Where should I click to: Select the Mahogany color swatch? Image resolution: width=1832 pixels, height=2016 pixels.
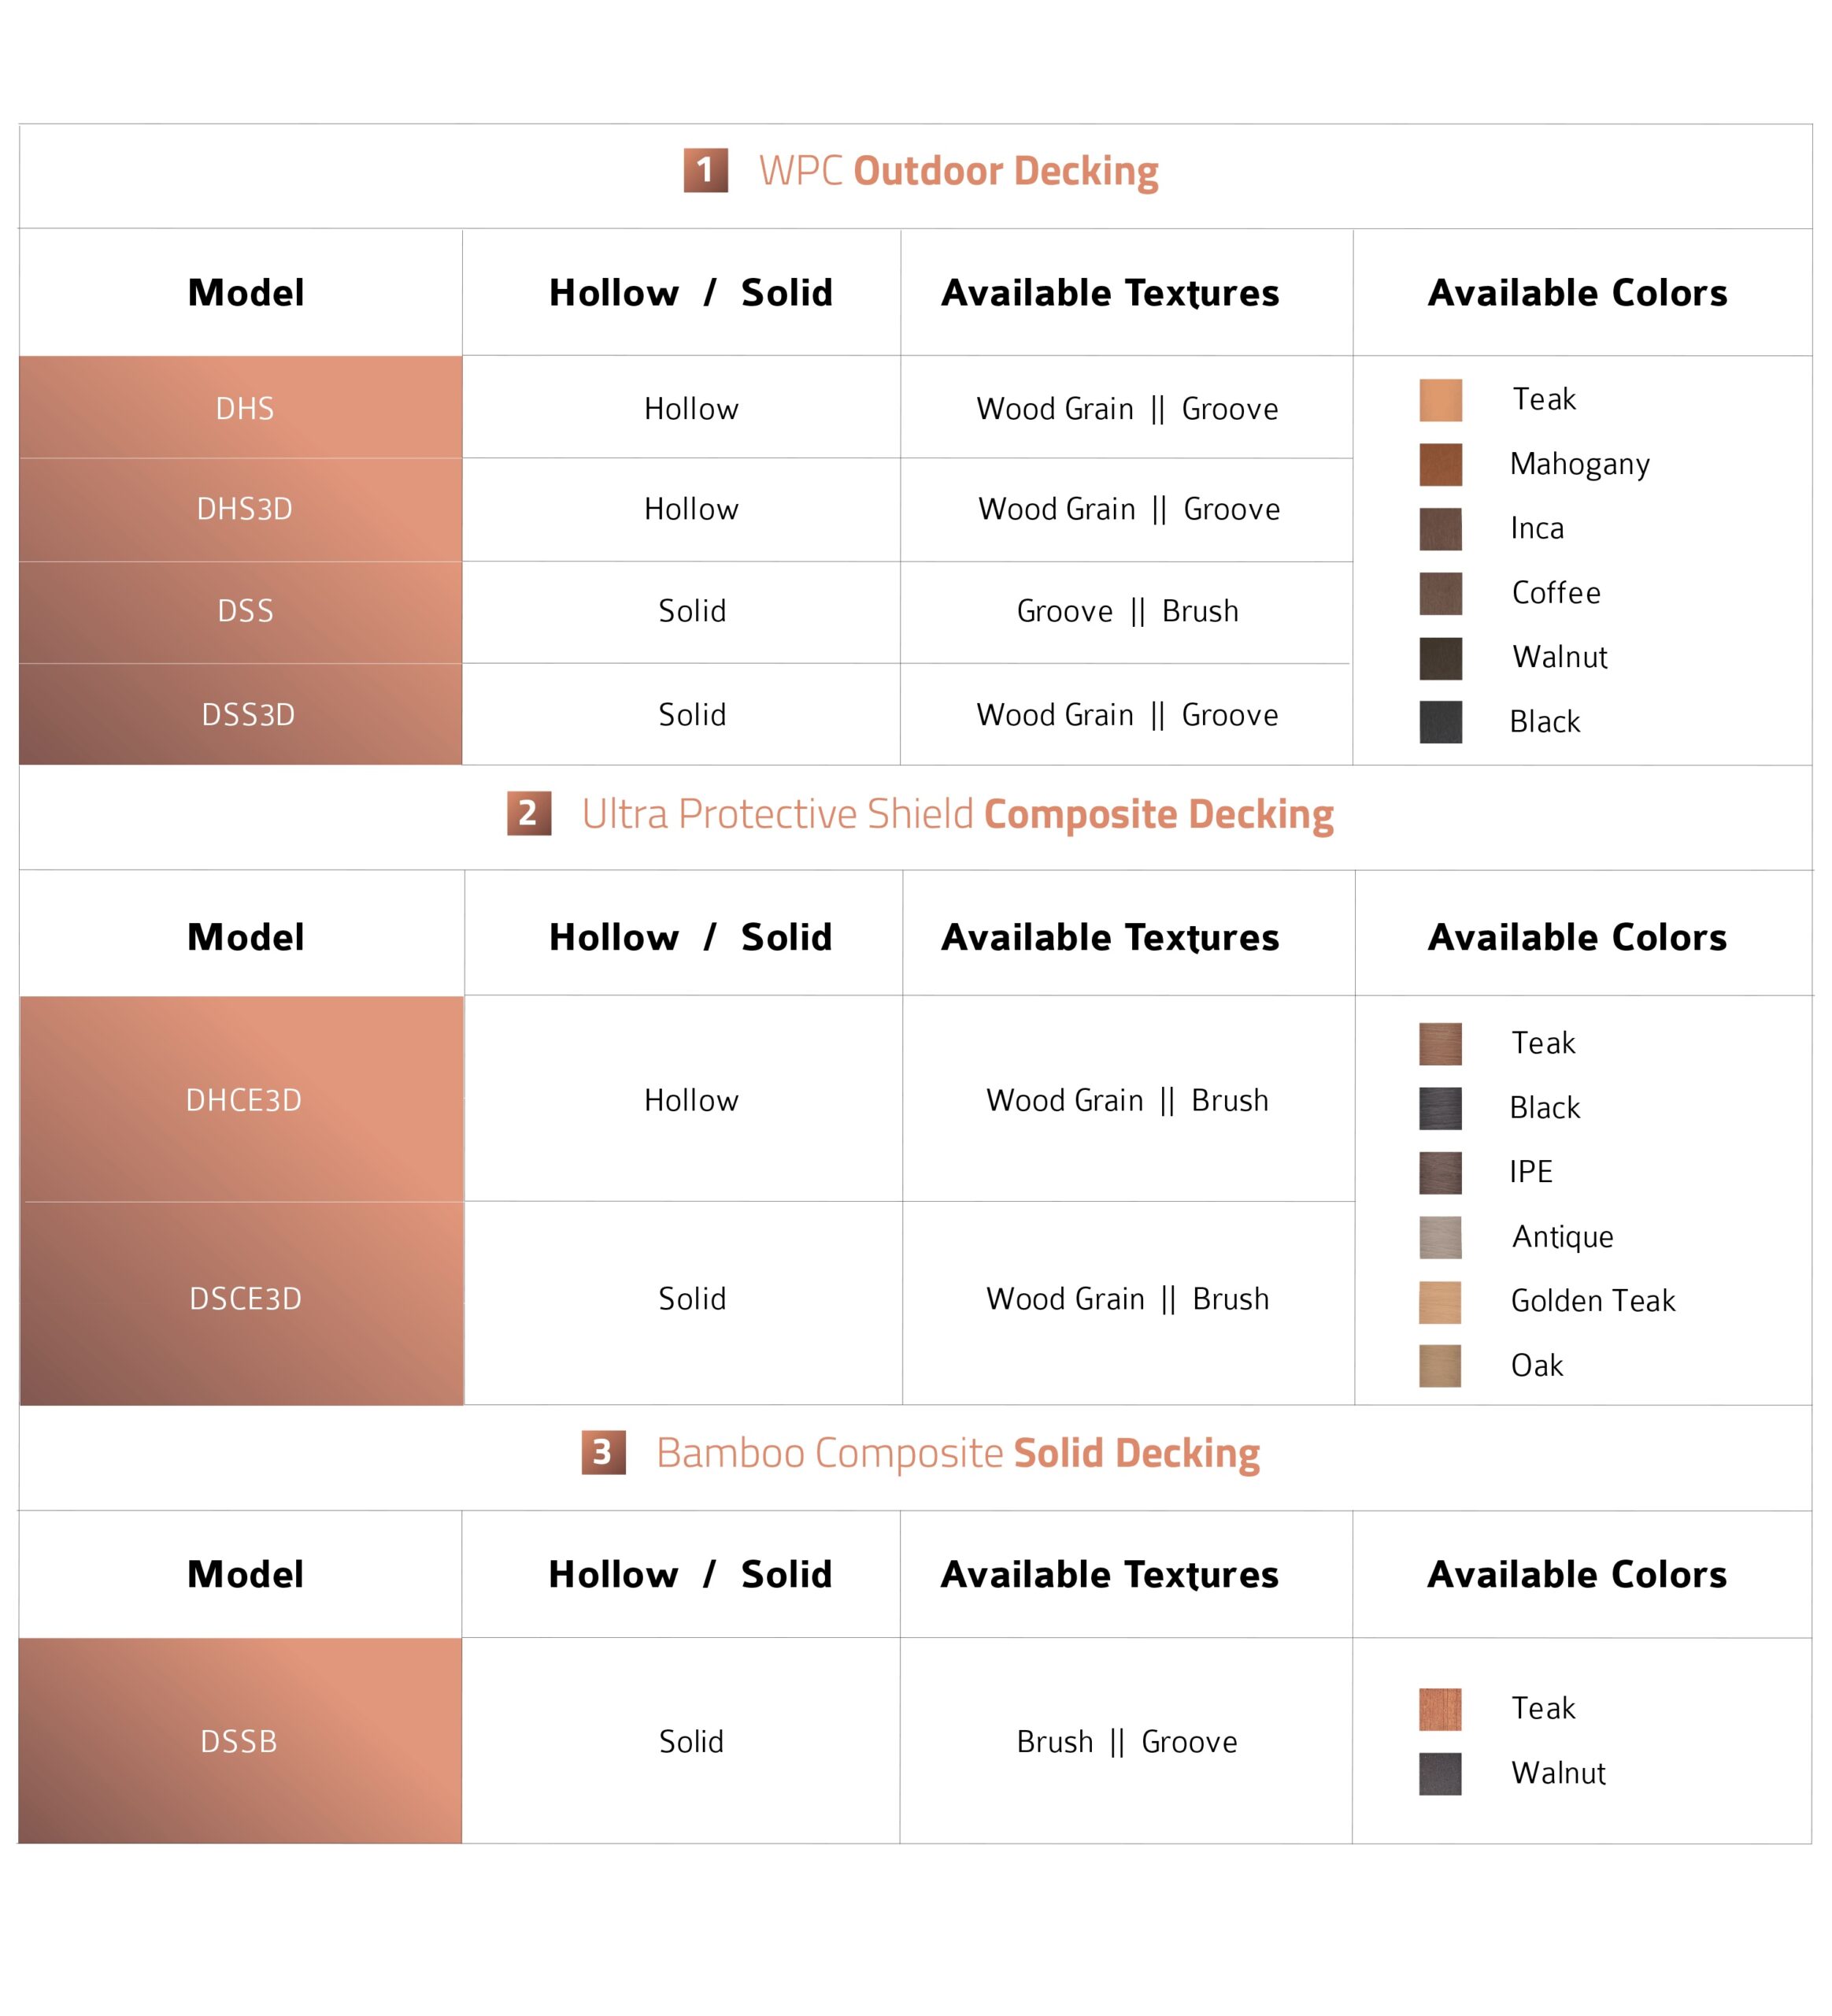(1440, 464)
